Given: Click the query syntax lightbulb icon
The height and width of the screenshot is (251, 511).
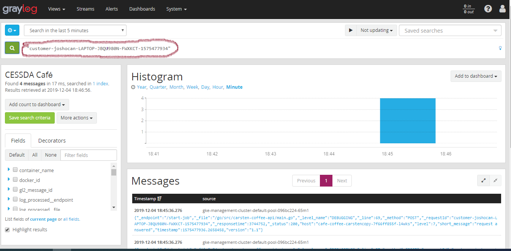Looking at the screenshot, I should point(500,48).
